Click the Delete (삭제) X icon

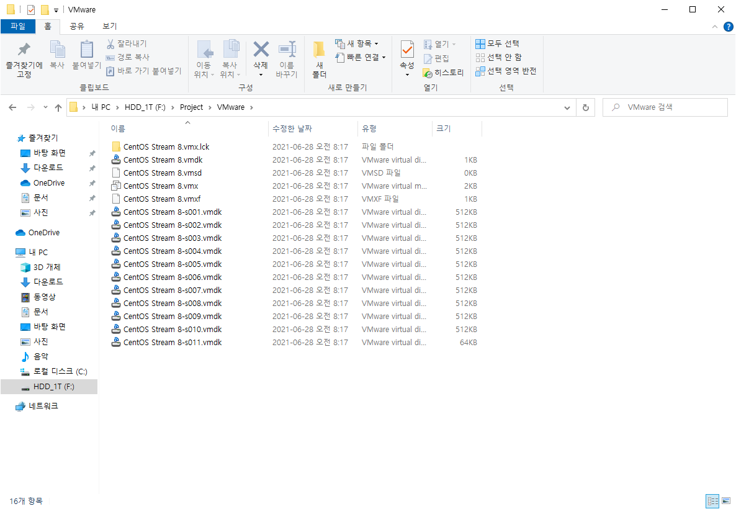pyautogui.click(x=261, y=49)
